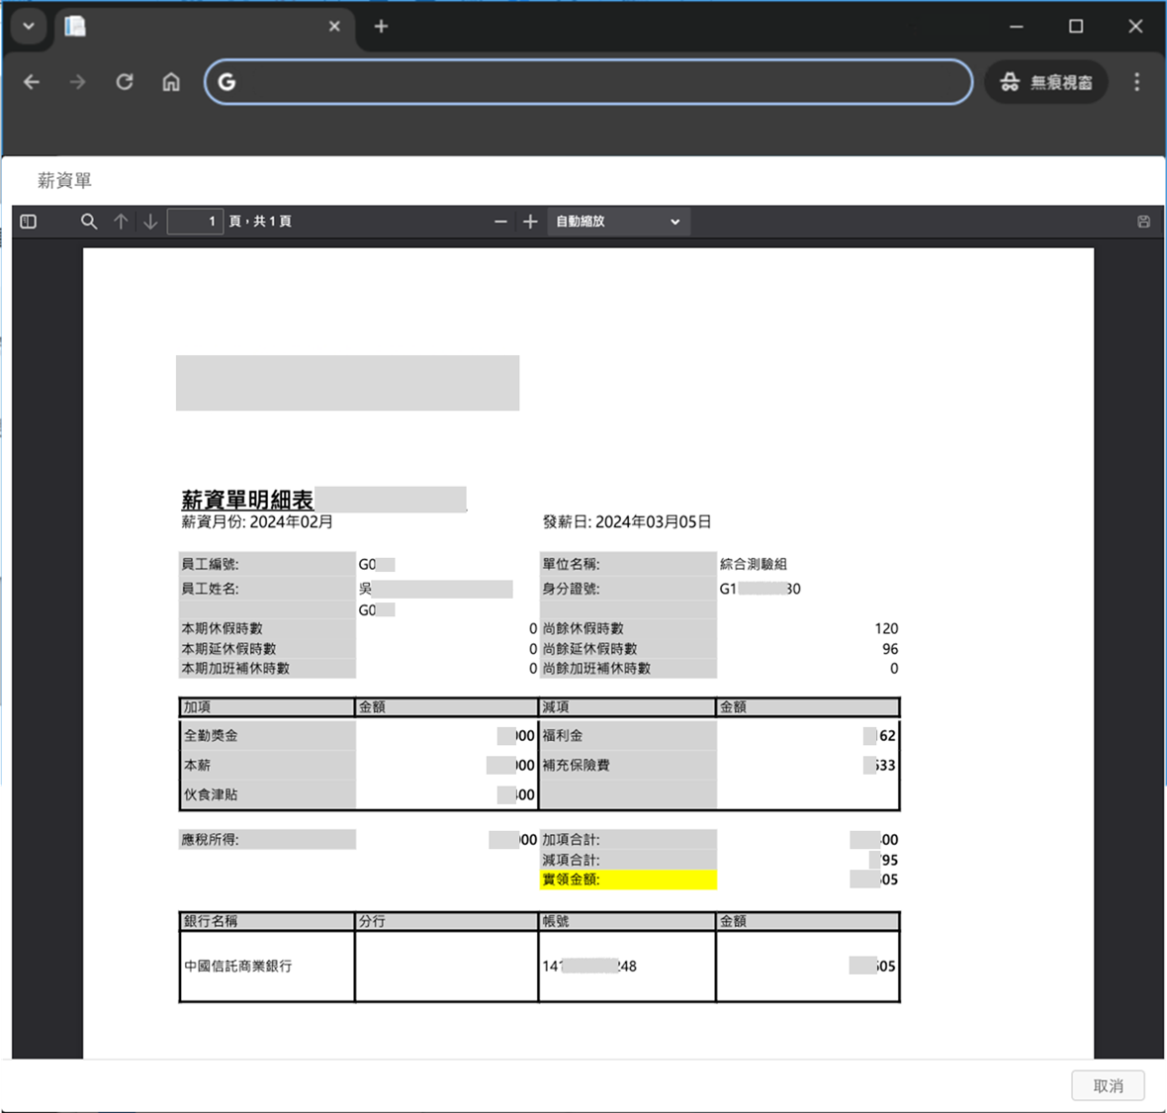The image size is (1167, 1113).
Task: Reload the current page
Action: click(x=125, y=82)
